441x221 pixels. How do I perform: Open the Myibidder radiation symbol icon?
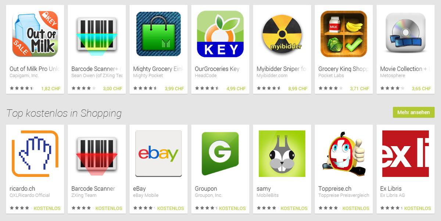point(282,34)
